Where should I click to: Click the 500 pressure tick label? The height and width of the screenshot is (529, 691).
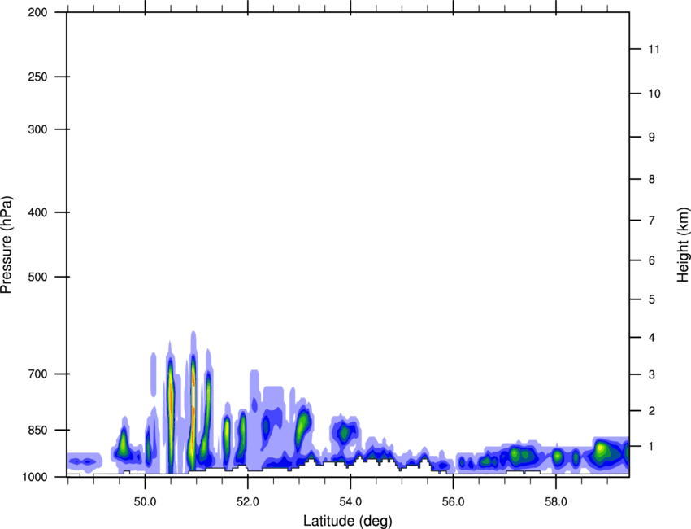tap(37, 277)
